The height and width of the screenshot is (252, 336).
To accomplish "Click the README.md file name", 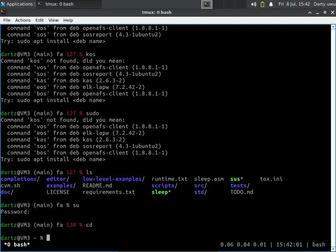I will point(97,185).
